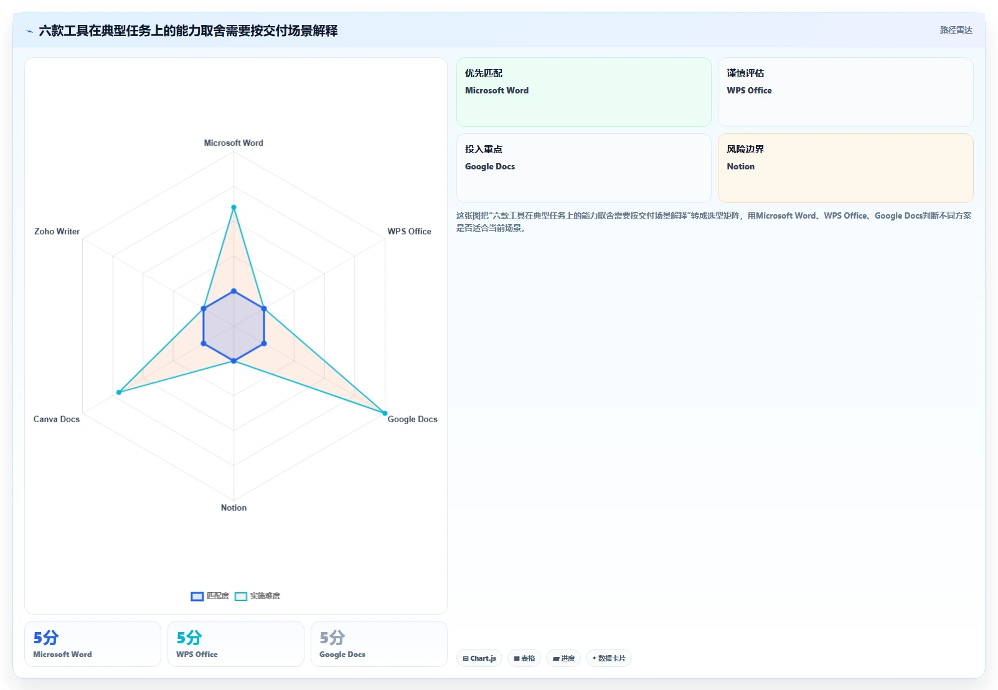The height and width of the screenshot is (690, 998).
Task: Click the Canva Docs radar axis label
Action: point(57,419)
